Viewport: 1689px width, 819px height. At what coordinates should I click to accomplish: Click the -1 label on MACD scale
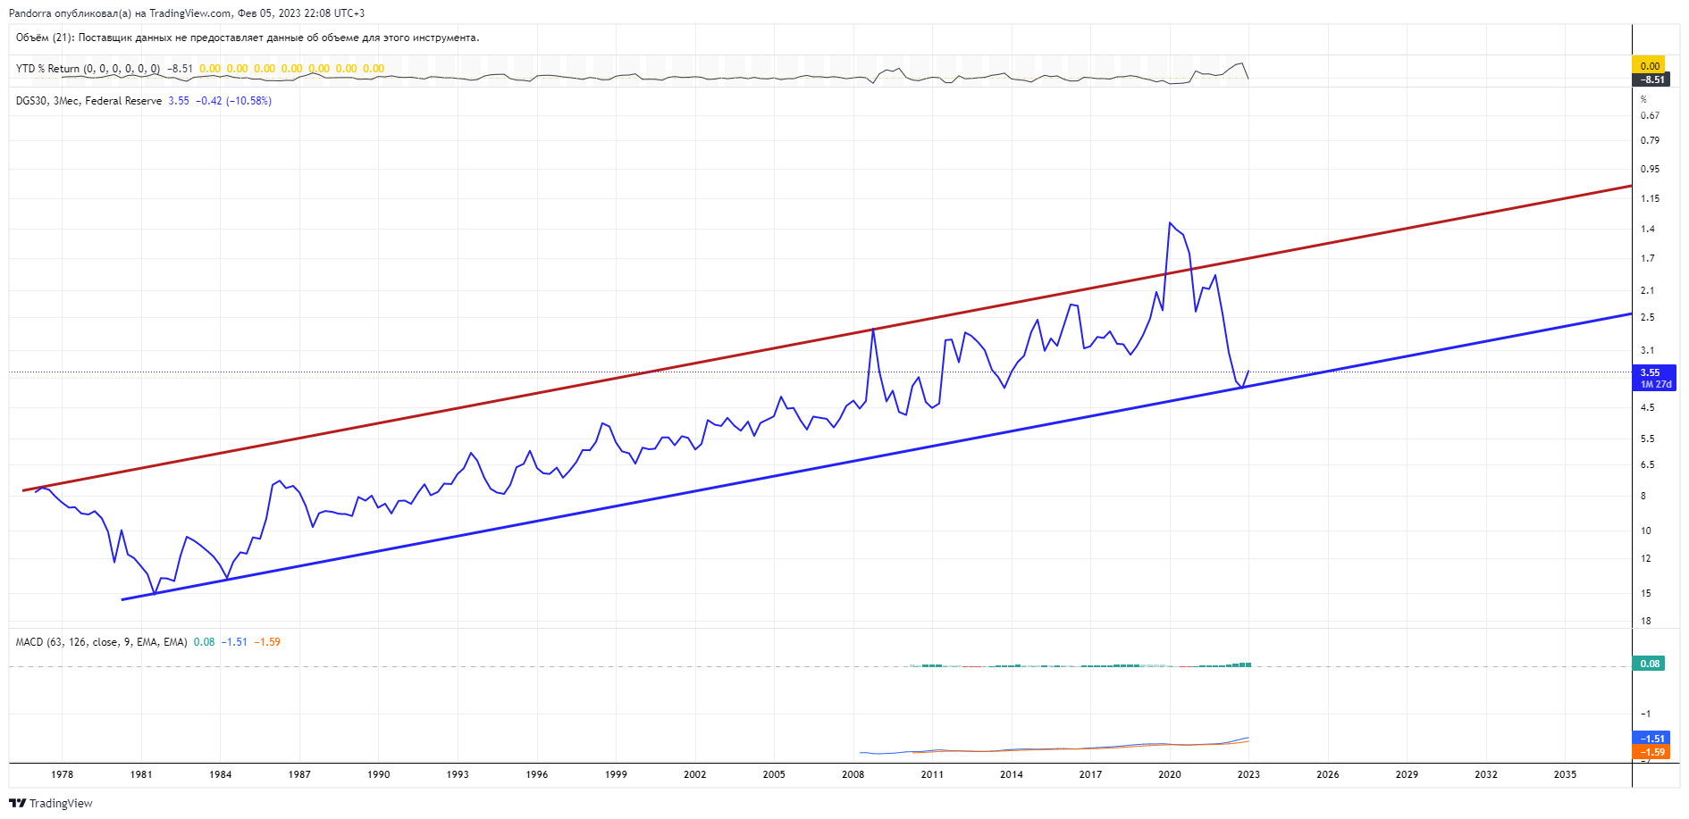coord(1645,714)
